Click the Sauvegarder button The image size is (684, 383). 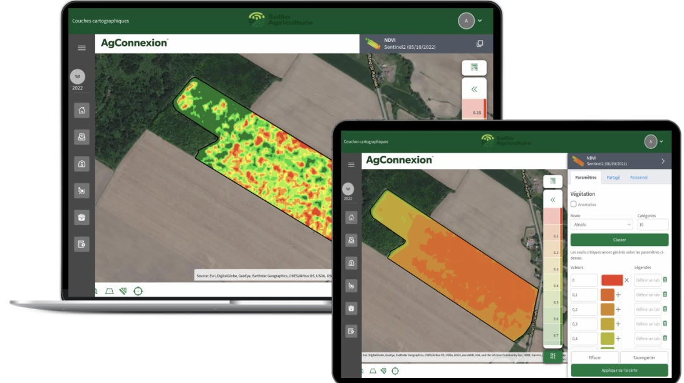pyautogui.click(x=645, y=358)
